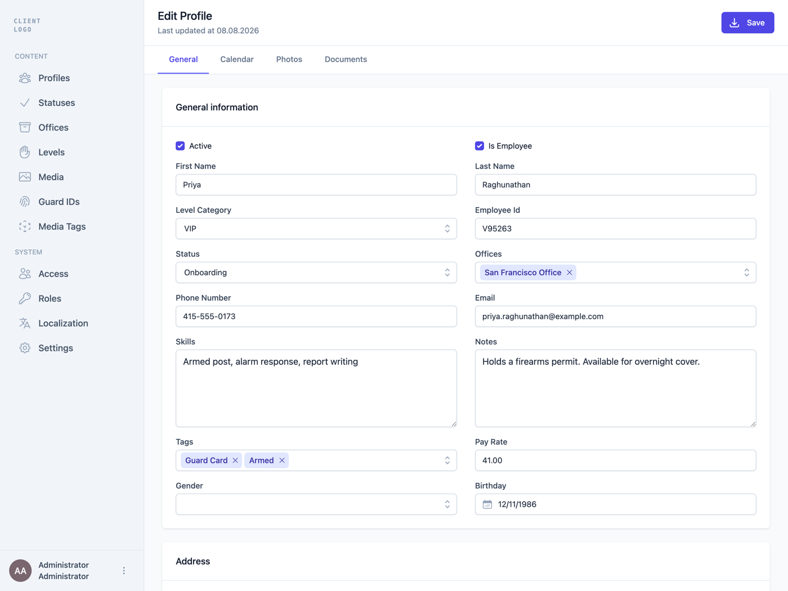The height and width of the screenshot is (591, 788).
Task: Click the Localization translate icon
Action: pos(25,324)
